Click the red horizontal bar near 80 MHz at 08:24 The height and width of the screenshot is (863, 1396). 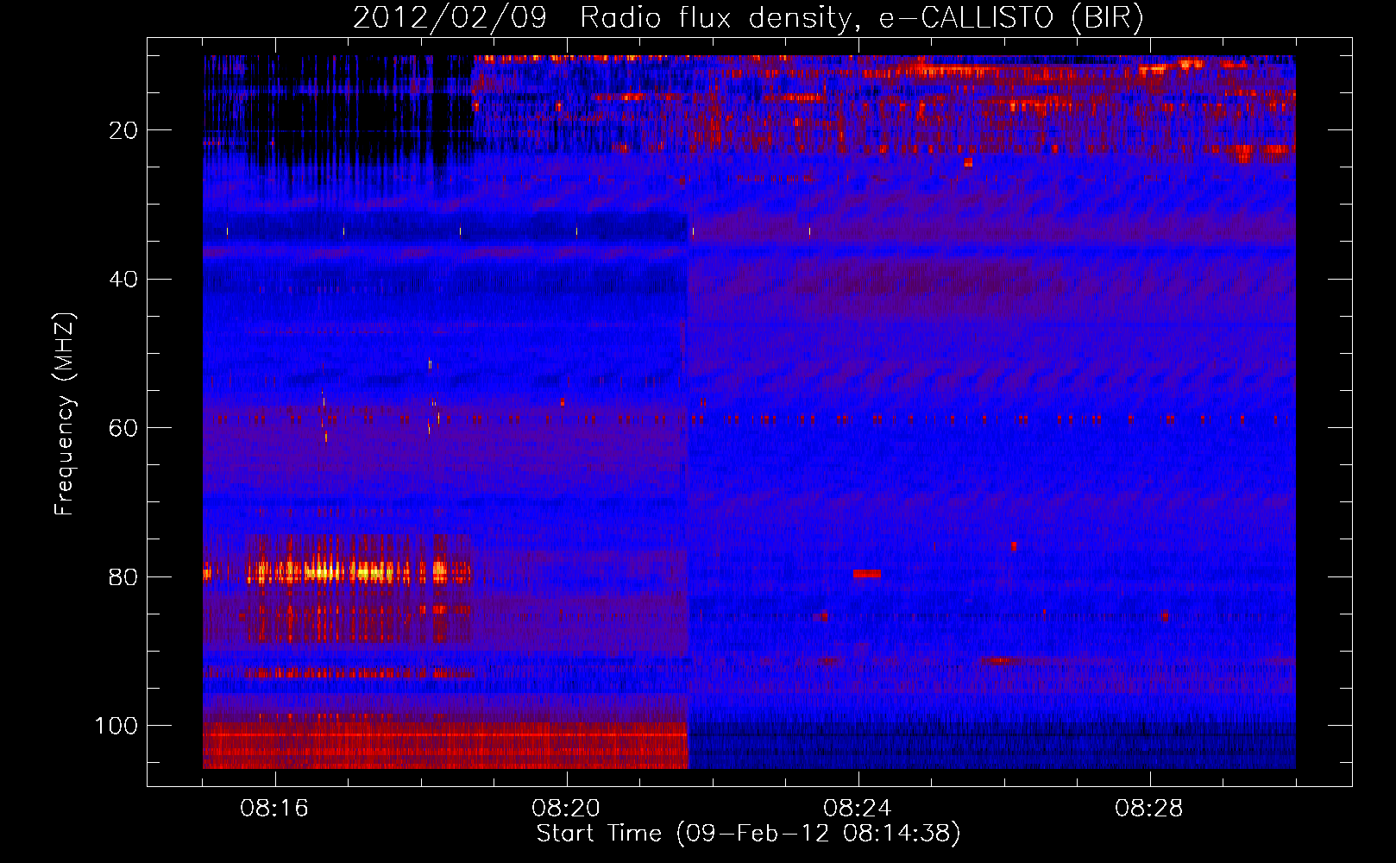coord(867,574)
